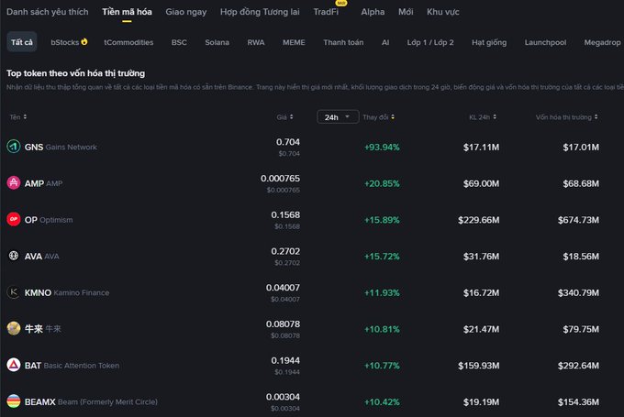
Task: Open the AMP token name link
Action: (43, 183)
